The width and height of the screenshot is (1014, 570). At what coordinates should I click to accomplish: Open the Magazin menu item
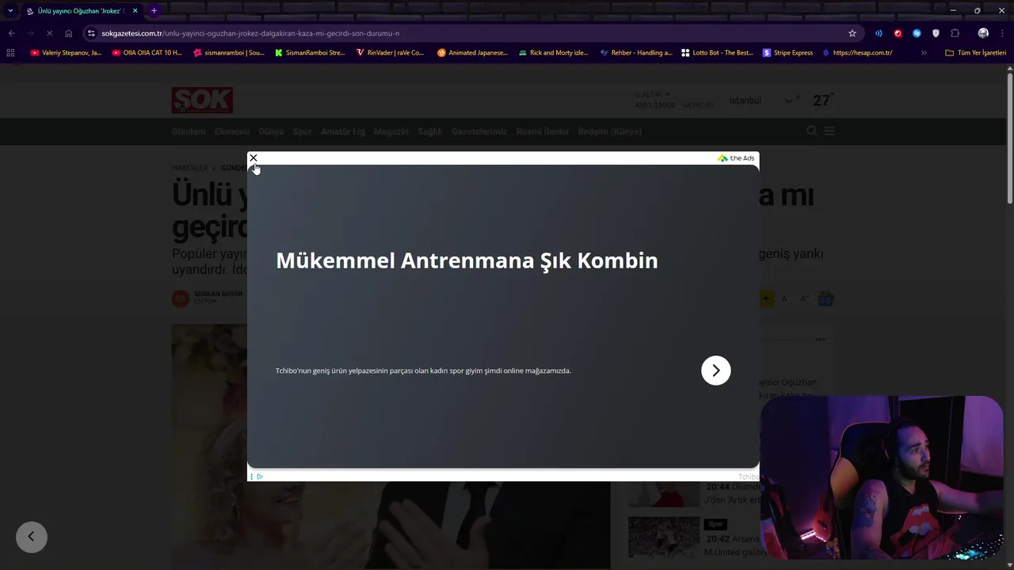[x=391, y=131]
